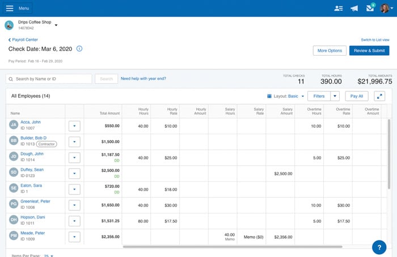The width and height of the screenshot is (397, 257).
Task: Expand row options for Meade, Peter
Action: coord(74,237)
